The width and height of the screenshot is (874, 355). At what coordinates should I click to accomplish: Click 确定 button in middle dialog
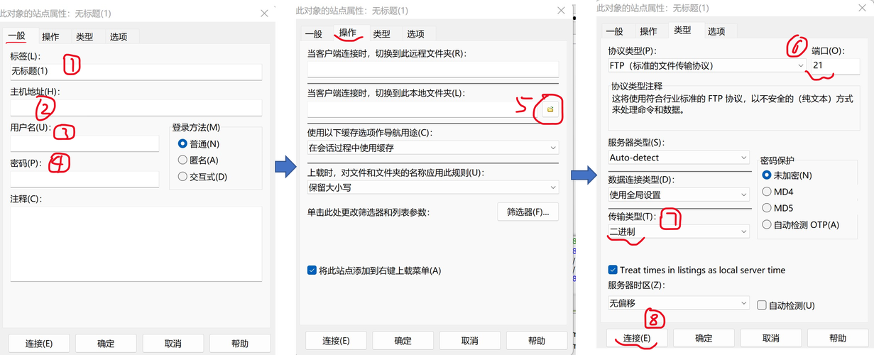[x=403, y=340]
